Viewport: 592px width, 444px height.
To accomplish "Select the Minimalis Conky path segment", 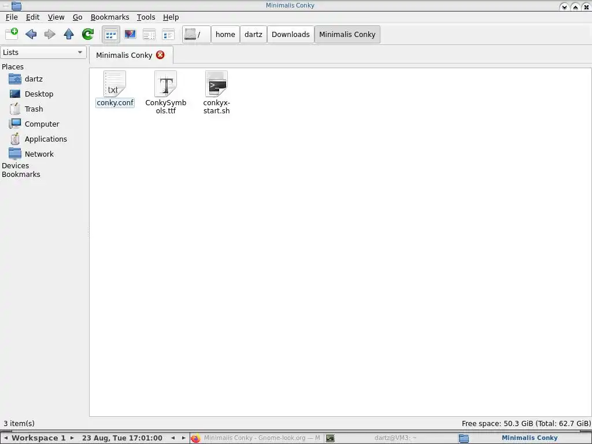I will click(347, 34).
